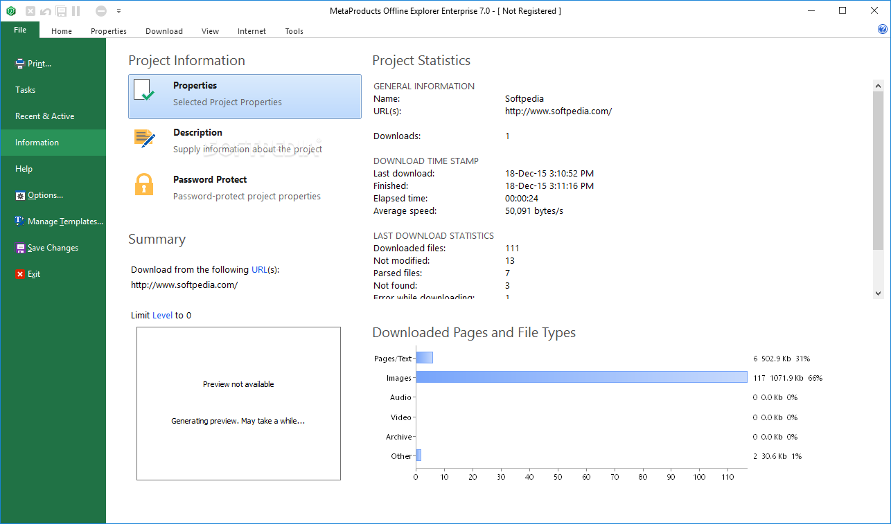Open the Customize Quick Access Toolbar dropdown

(x=118, y=11)
